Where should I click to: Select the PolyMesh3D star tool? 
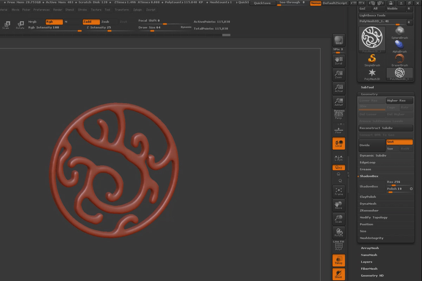click(372, 74)
